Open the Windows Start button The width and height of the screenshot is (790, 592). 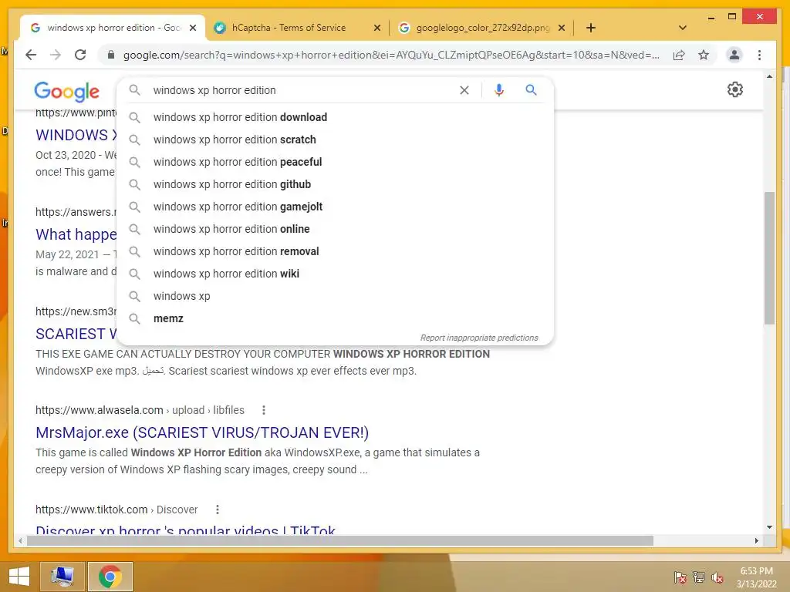[x=19, y=577]
